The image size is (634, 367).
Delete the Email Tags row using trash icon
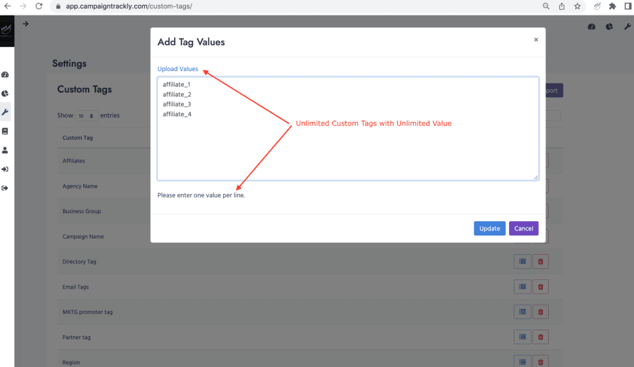pyautogui.click(x=540, y=287)
